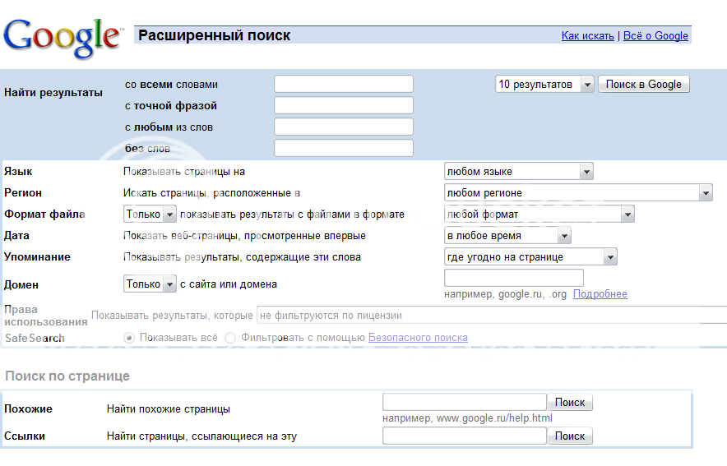Click the 'со всеми словами' input field
This screenshot has width=727, height=466.
[343, 85]
